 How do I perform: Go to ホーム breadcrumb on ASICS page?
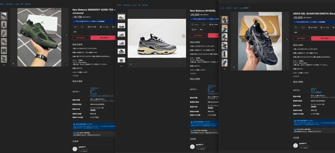[222, 8]
